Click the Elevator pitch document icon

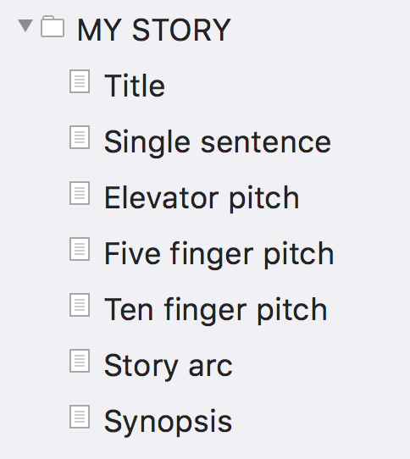pos(80,193)
